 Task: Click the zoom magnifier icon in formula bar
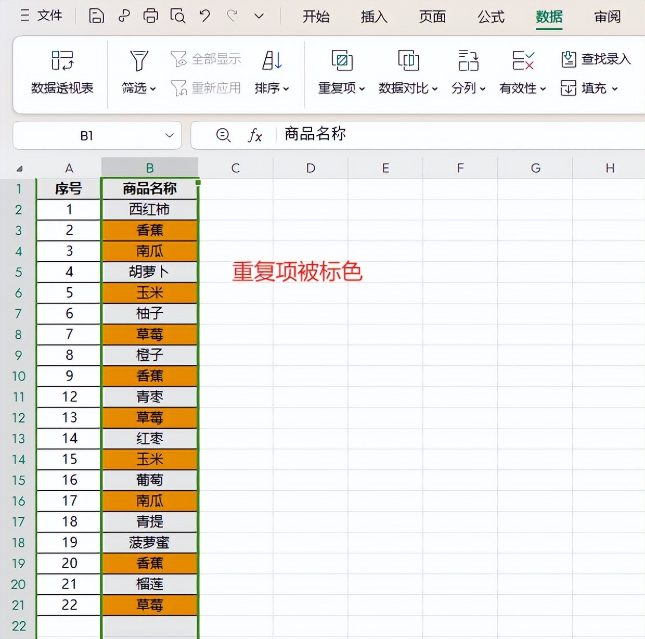click(x=223, y=135)
